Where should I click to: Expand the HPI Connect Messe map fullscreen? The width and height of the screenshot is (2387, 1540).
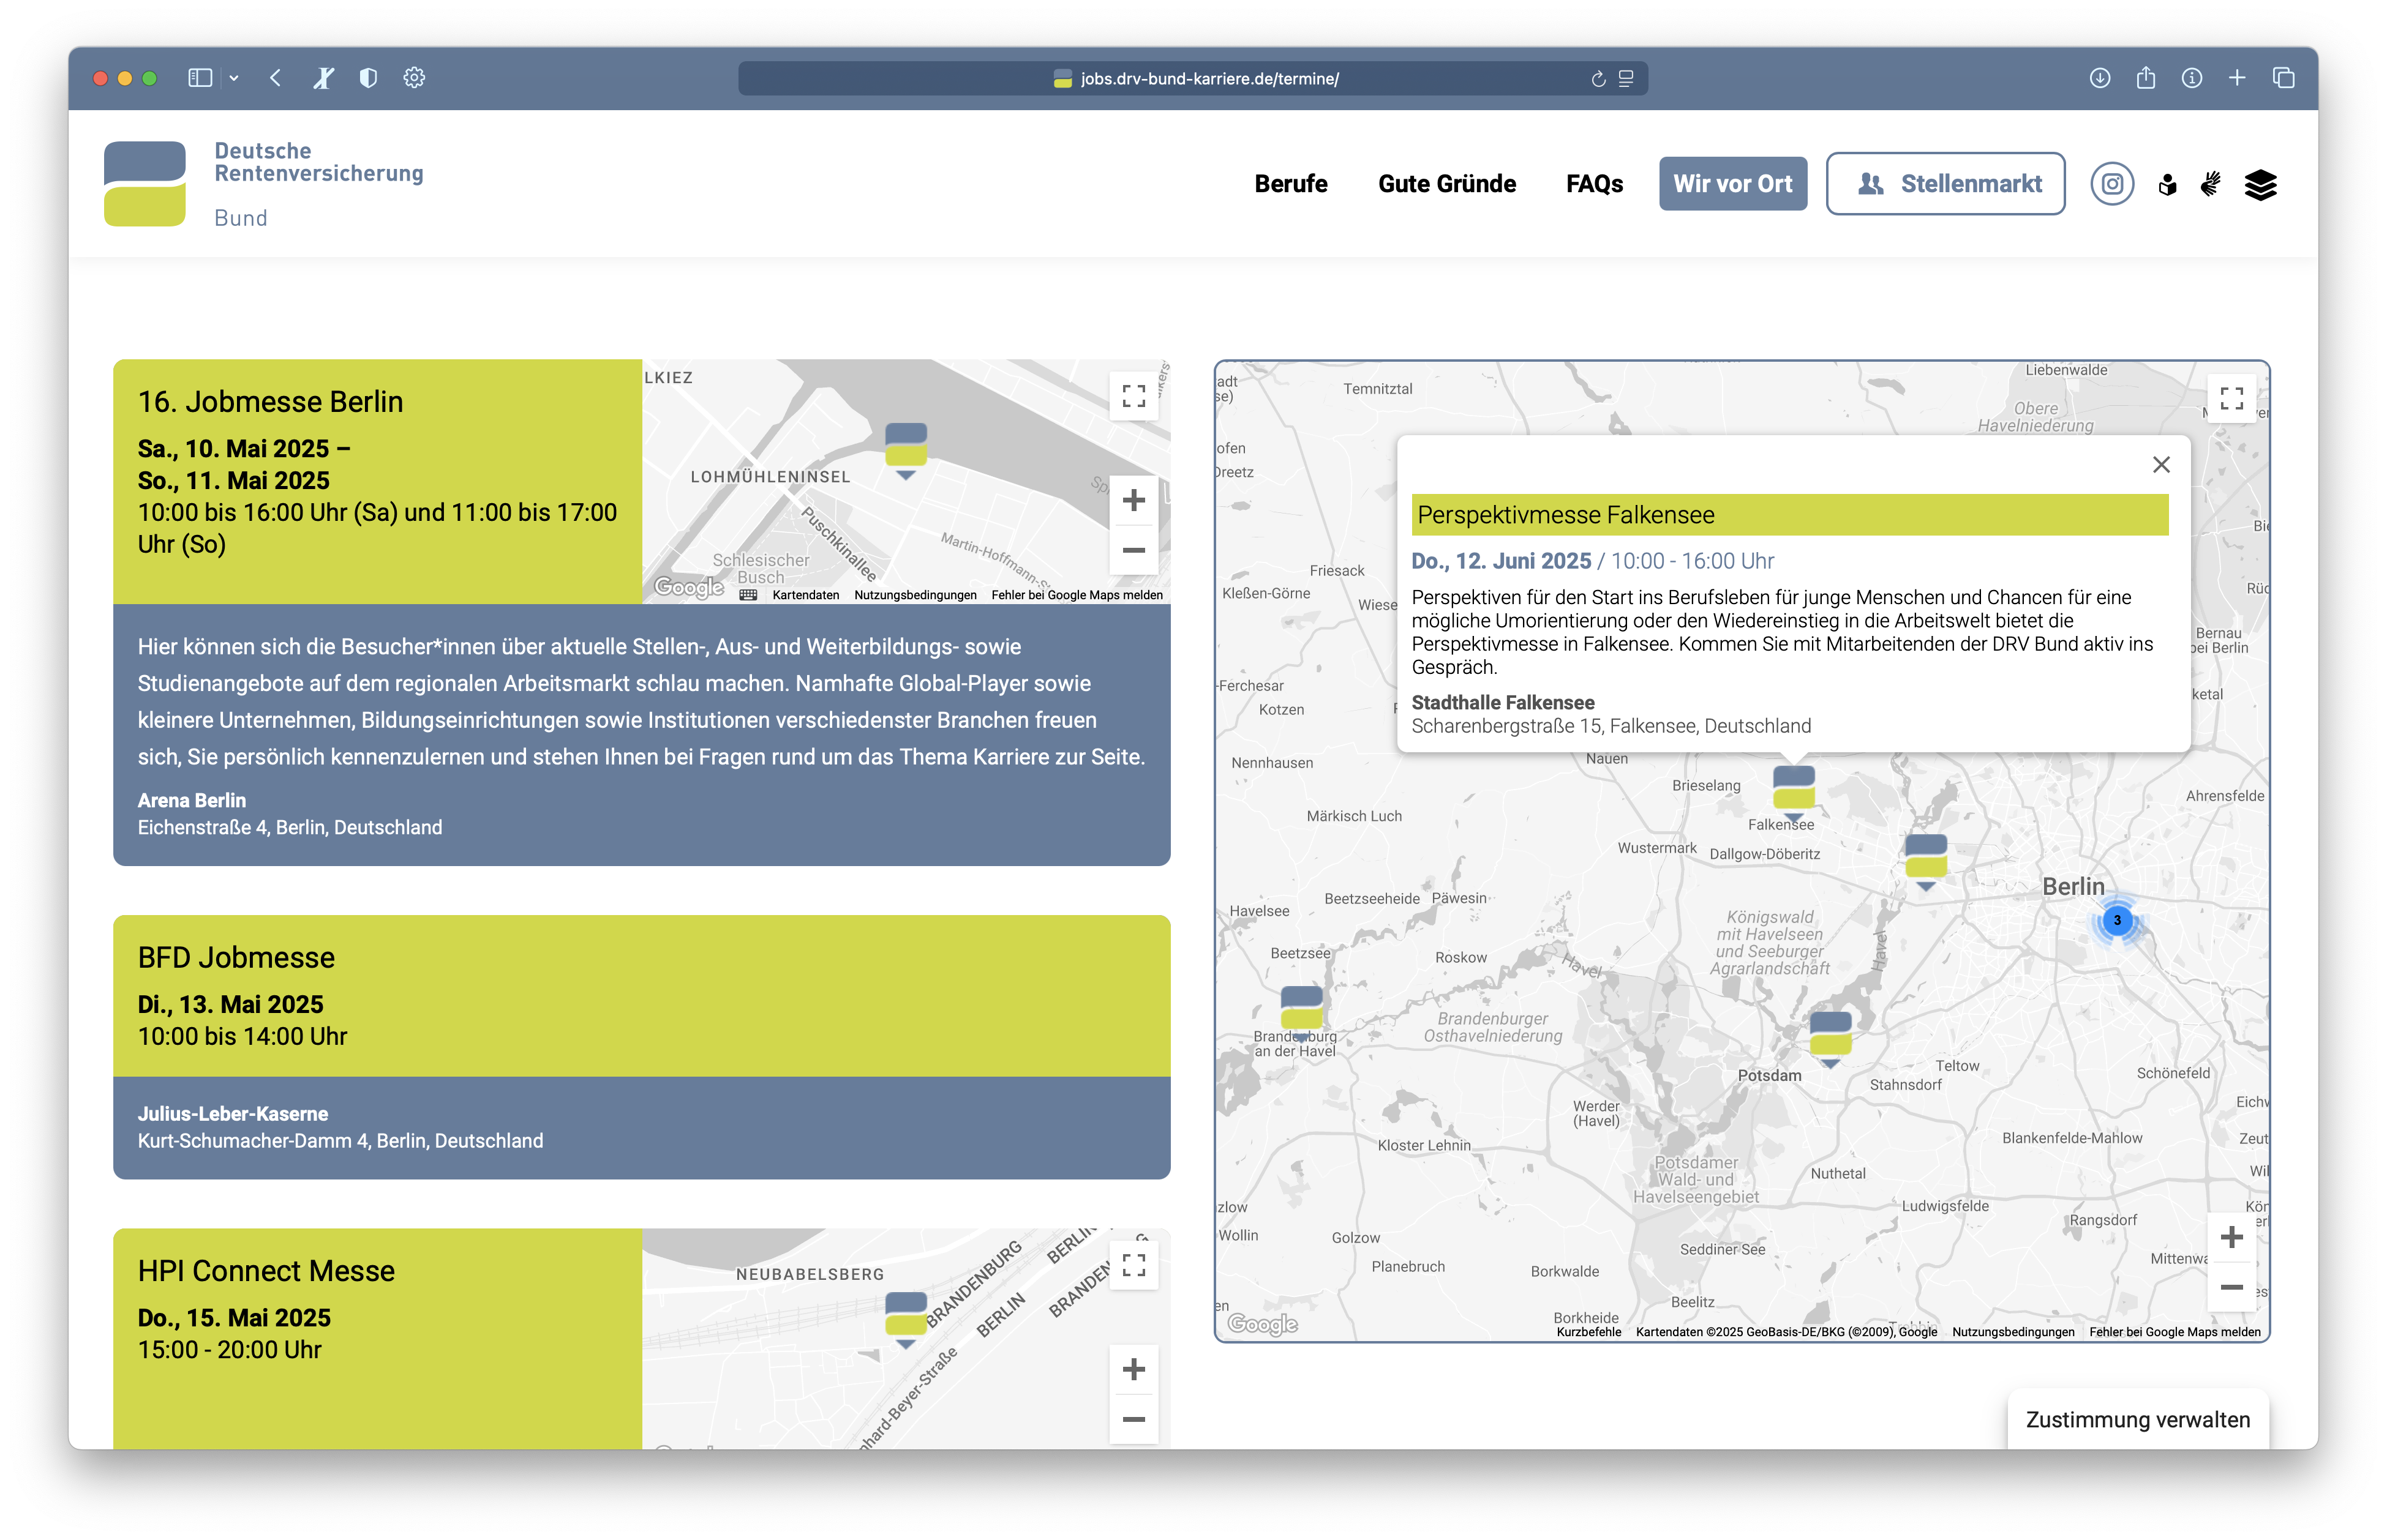(1133, 1266)
